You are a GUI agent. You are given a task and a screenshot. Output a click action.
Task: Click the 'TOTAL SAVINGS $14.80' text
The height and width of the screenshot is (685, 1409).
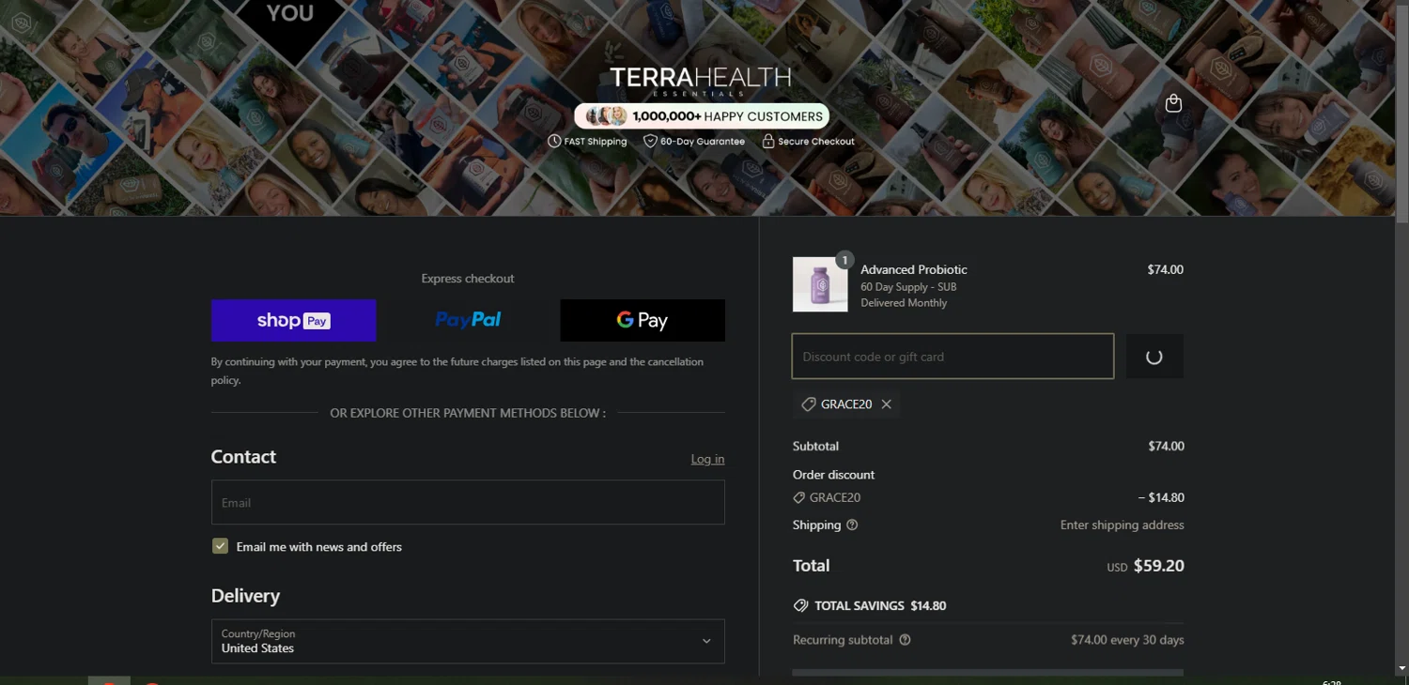coord(880,606)
